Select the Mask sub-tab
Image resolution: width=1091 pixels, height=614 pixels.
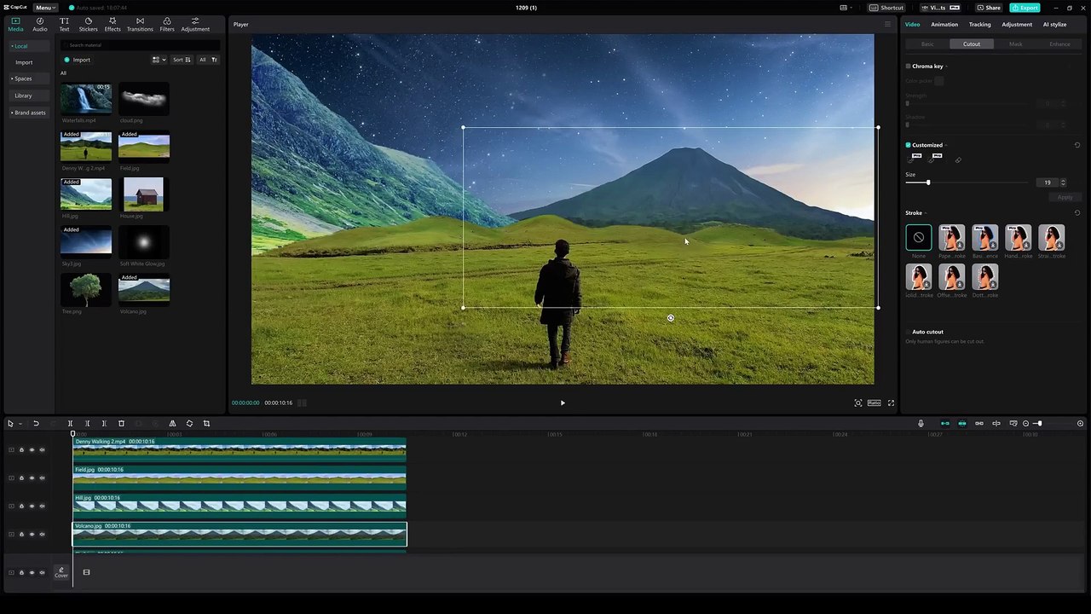pos(1015,44)
